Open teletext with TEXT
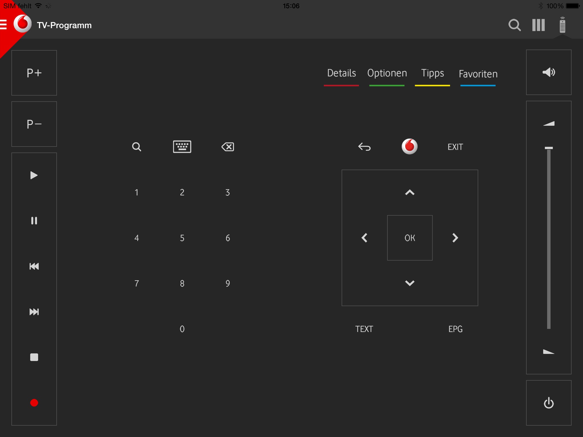This screenshot has width=583, height=437. pyautogui.click(x=364, y=329)
